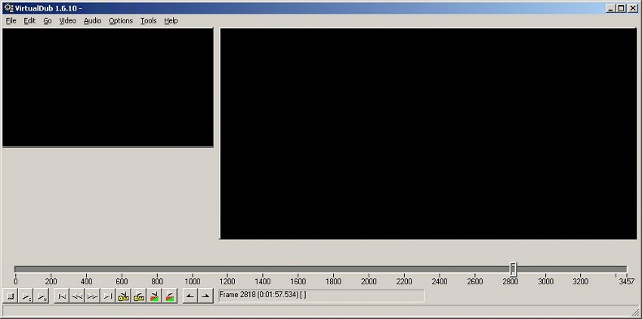Mark selection end (mark out)
642x319 pixels.
(x=205, y=296)
